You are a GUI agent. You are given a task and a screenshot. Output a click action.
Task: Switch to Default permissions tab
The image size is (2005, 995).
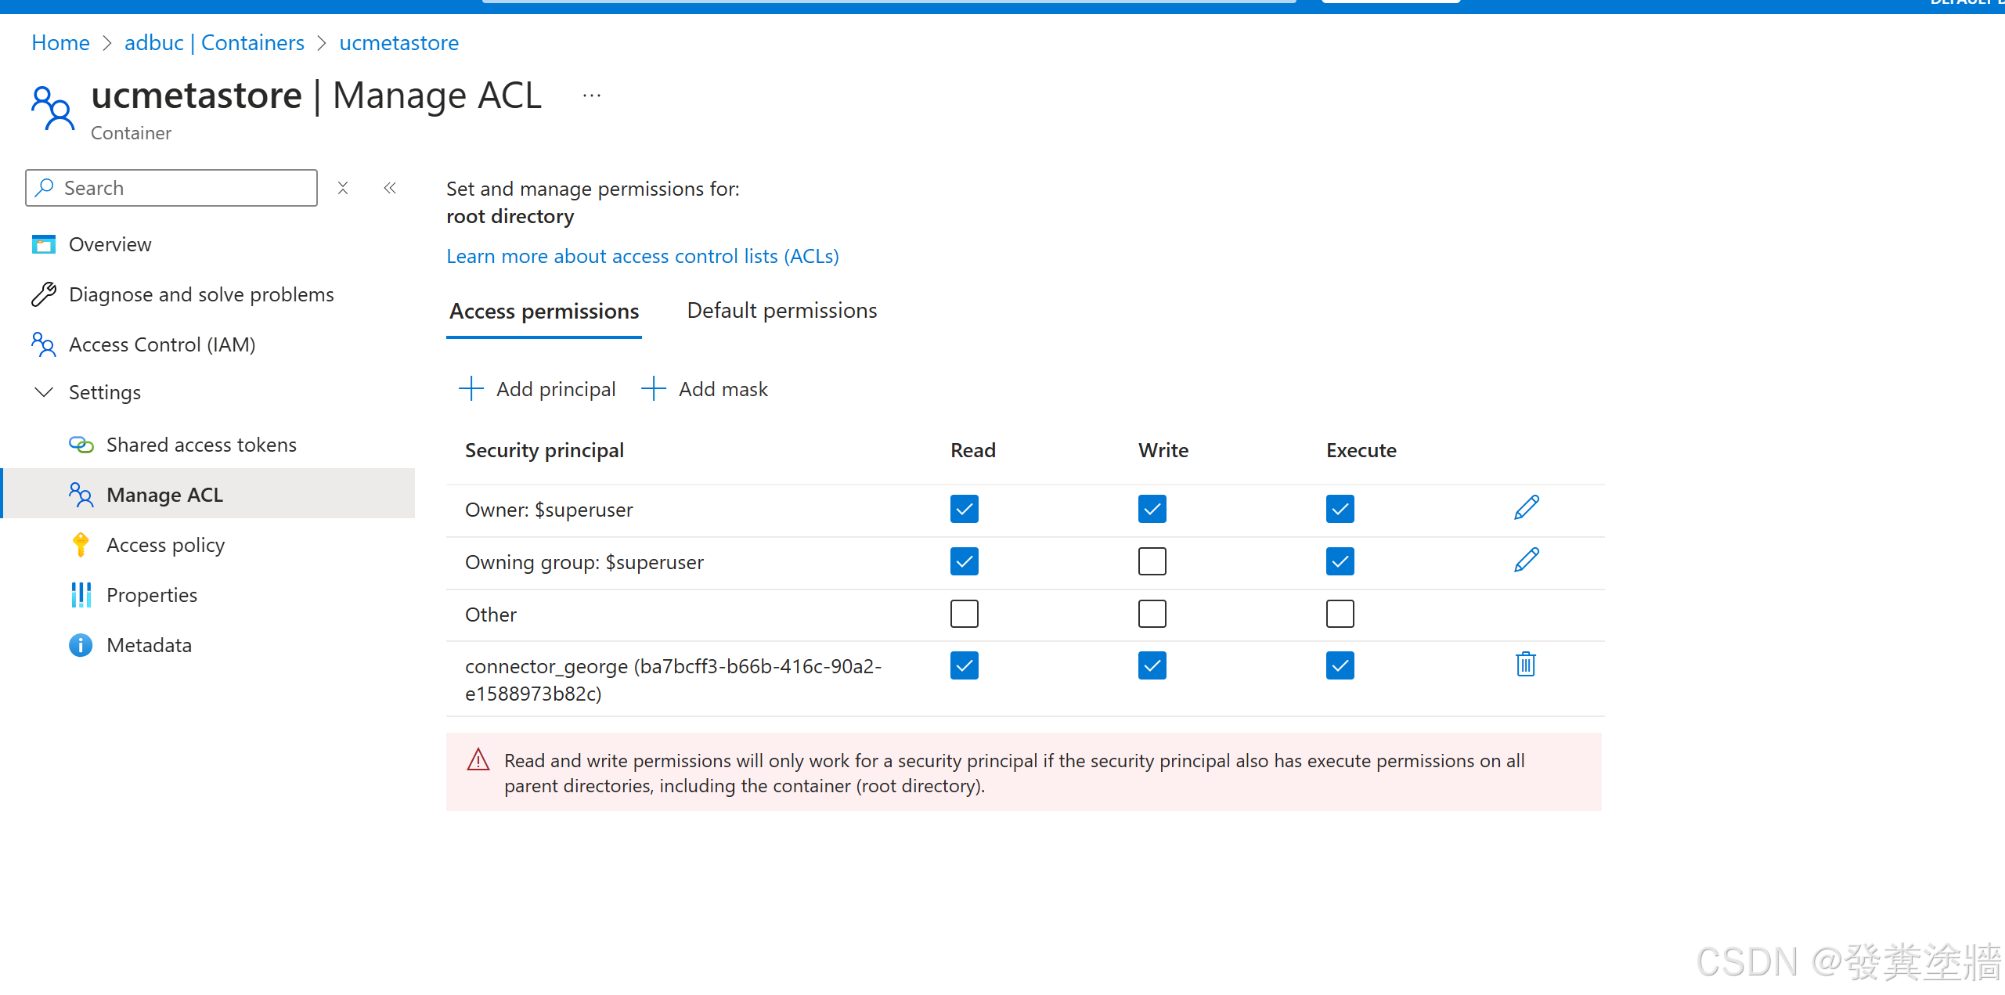pyautogui.click(x=783, y=311)
